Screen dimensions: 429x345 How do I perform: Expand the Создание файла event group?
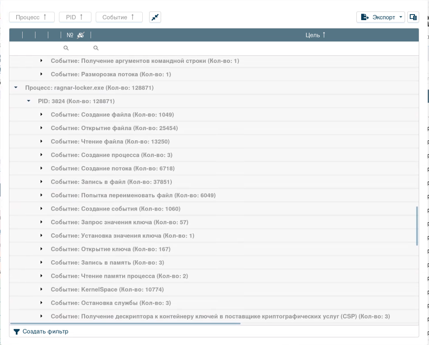[41, 115]
